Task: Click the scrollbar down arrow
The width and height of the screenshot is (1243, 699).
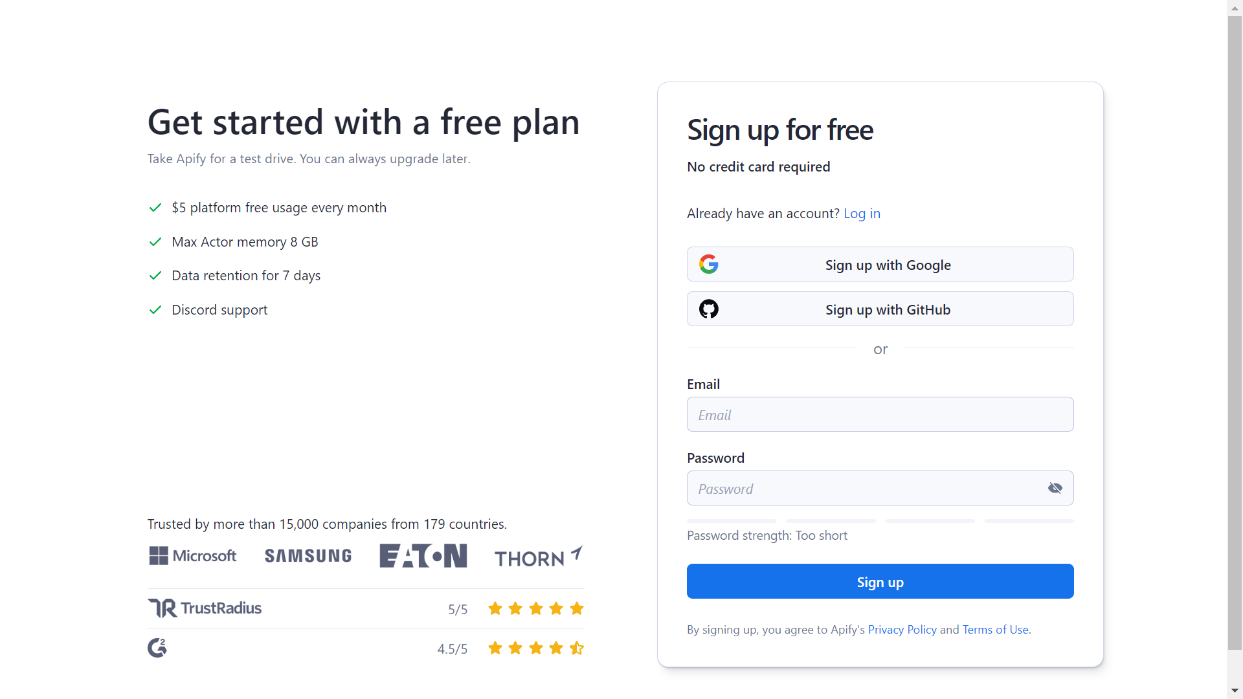Action: tap(1235, 691)
